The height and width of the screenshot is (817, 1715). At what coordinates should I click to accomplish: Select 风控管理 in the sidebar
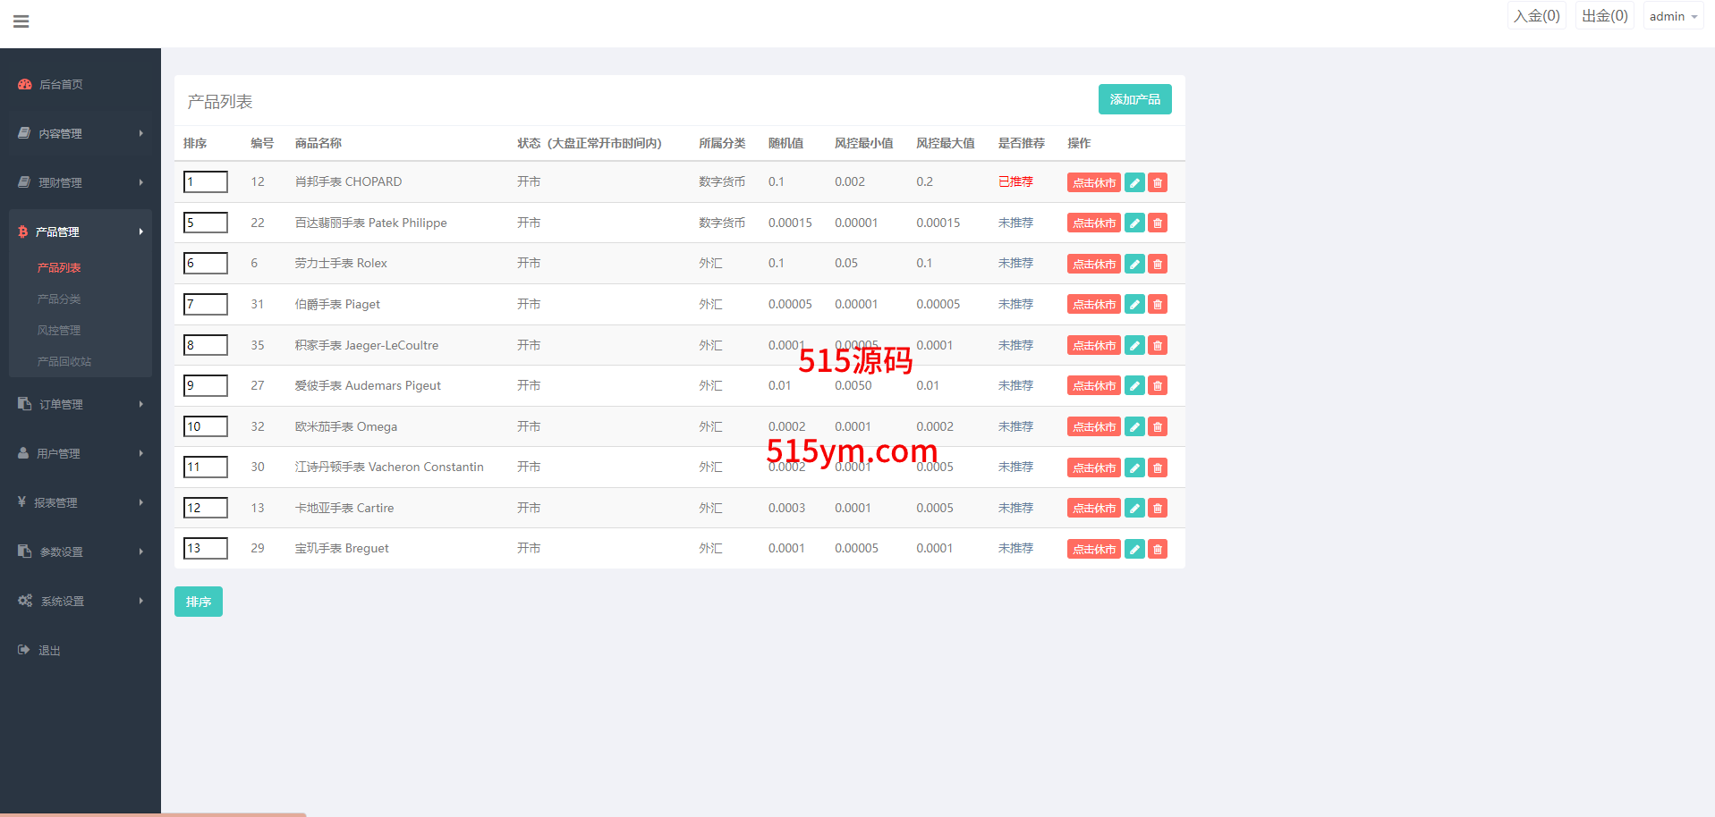59,330
